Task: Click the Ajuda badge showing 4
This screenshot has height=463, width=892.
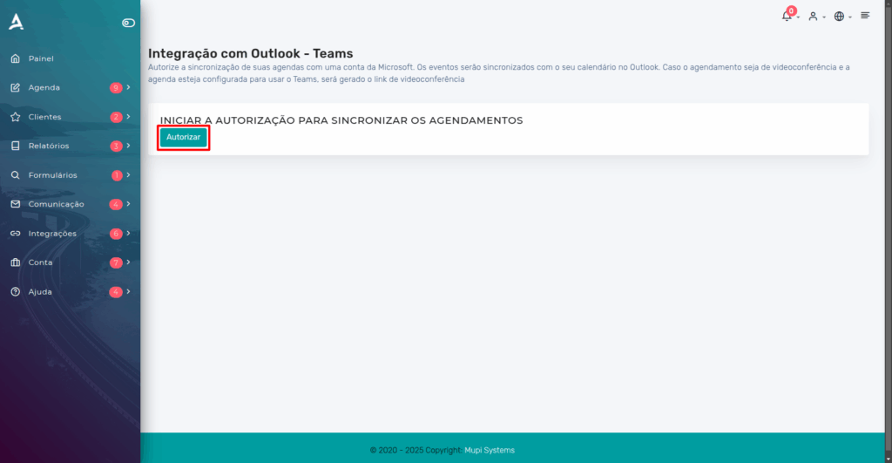Action: (x=116, y=291)
